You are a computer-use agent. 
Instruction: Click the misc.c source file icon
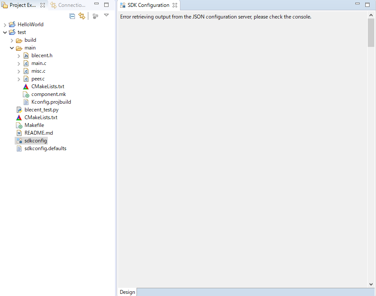click(26, 71)
